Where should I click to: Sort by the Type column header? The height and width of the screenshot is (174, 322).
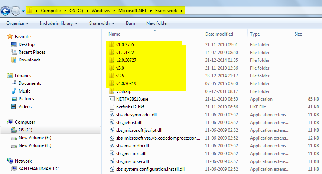pos(255,34)
